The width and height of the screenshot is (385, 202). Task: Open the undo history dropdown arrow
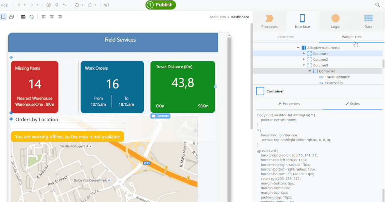[x=82, y=5]
